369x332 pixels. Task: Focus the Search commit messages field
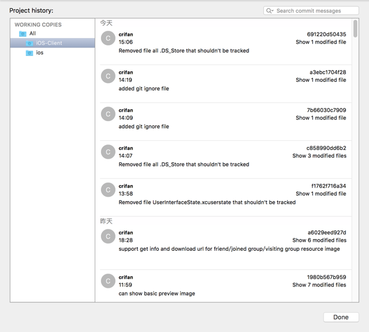[x=315, y=11]
